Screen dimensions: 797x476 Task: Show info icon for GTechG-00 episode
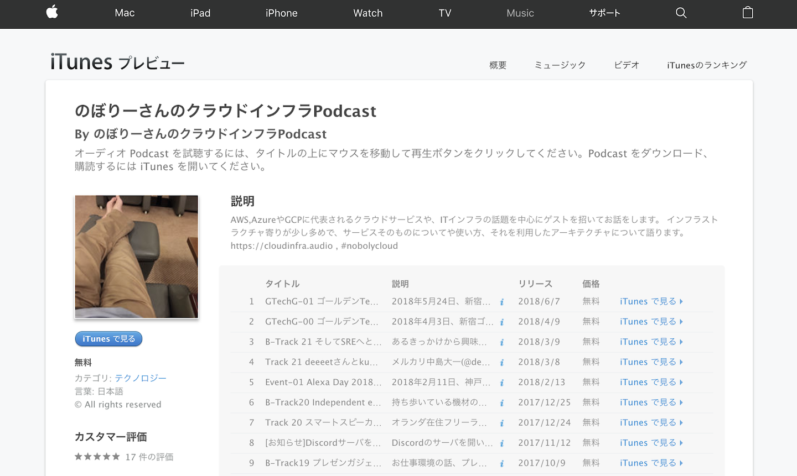(502, 322)
